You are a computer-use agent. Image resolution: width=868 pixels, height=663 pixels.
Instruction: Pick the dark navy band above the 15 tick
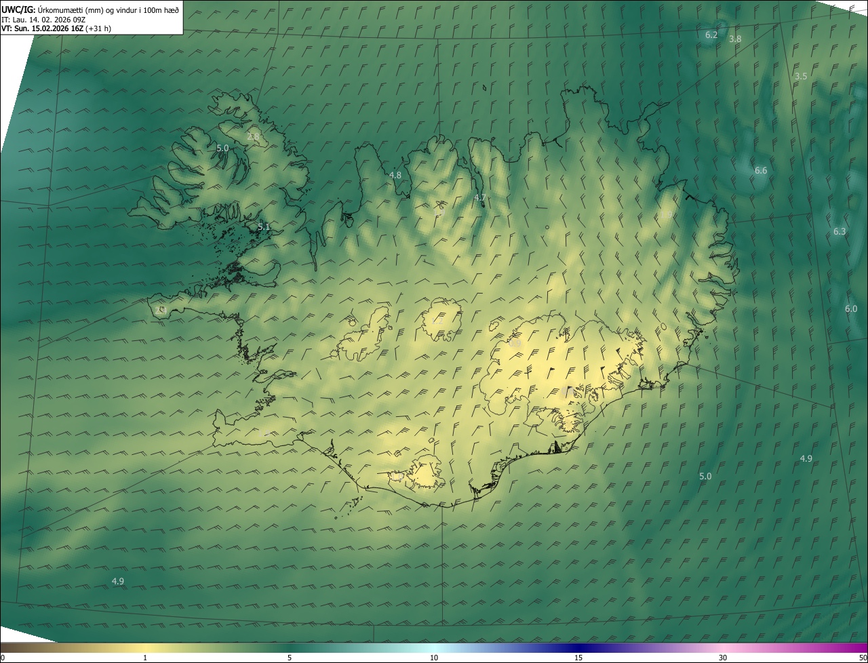578,648
